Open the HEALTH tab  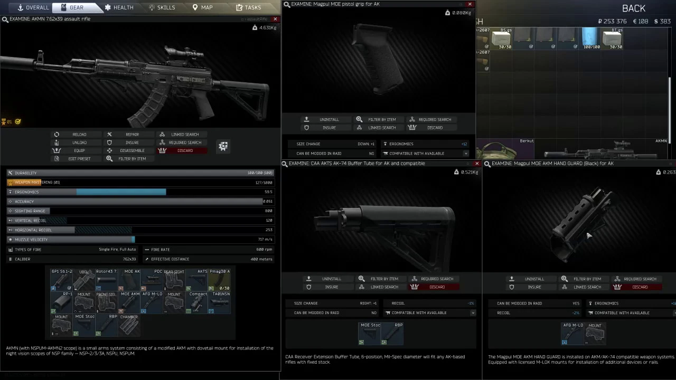coord(119,7)
